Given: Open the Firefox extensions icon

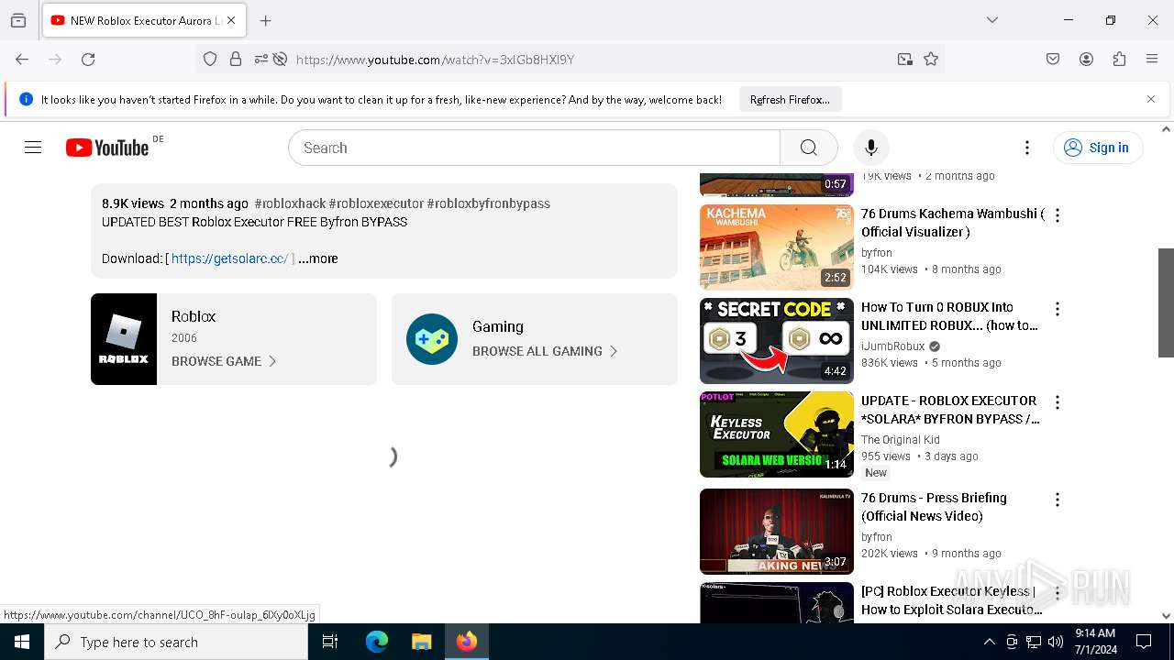Looking at the screenshot, I should coord(1119,59).
